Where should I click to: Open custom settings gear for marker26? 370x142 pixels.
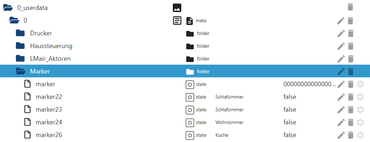click(x=360, y=135)
